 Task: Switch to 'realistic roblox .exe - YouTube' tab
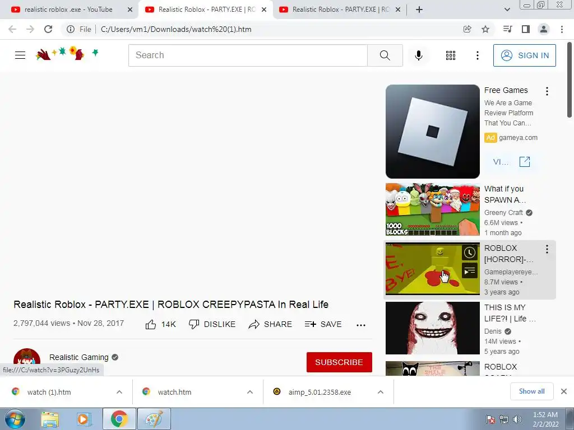coord(68,10)
